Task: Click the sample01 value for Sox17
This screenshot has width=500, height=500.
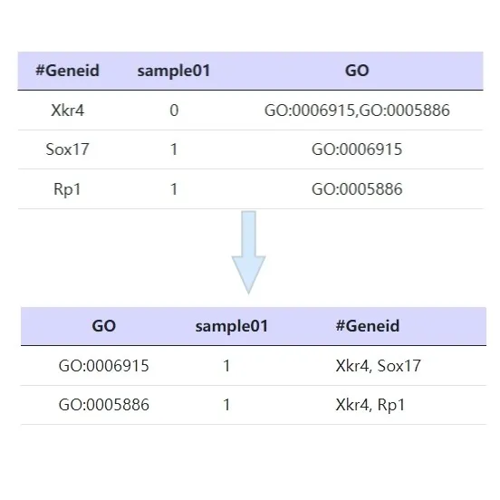Action: pyautogui.click(x=174, y=149)
